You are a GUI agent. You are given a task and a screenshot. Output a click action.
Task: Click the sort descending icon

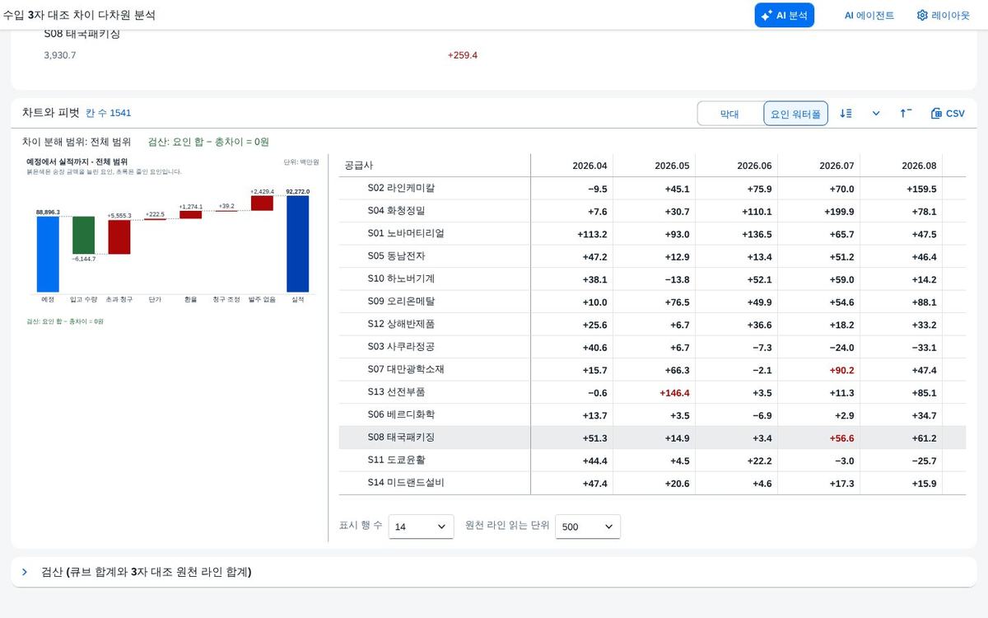pos(846,114)
